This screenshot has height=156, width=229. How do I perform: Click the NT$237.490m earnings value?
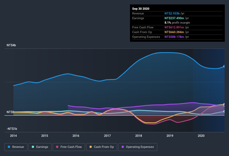(x=174, y=18)
